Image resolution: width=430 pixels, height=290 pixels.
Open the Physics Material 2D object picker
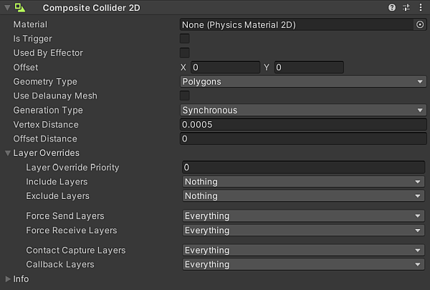point(420,24)
